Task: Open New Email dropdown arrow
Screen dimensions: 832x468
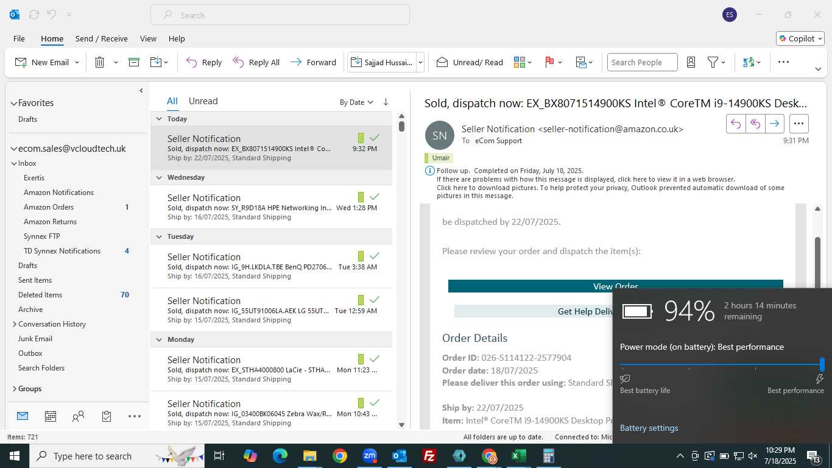Action: [77, 62]
